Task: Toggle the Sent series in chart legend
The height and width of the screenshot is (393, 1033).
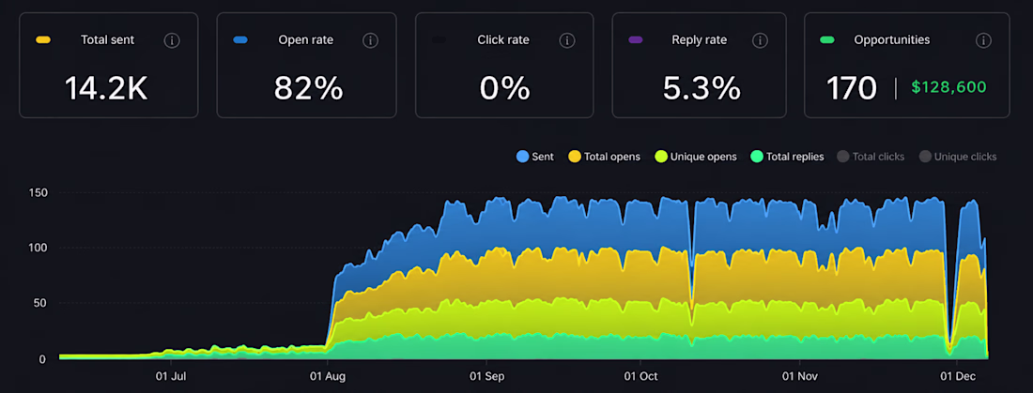Action: click(535, 157)
